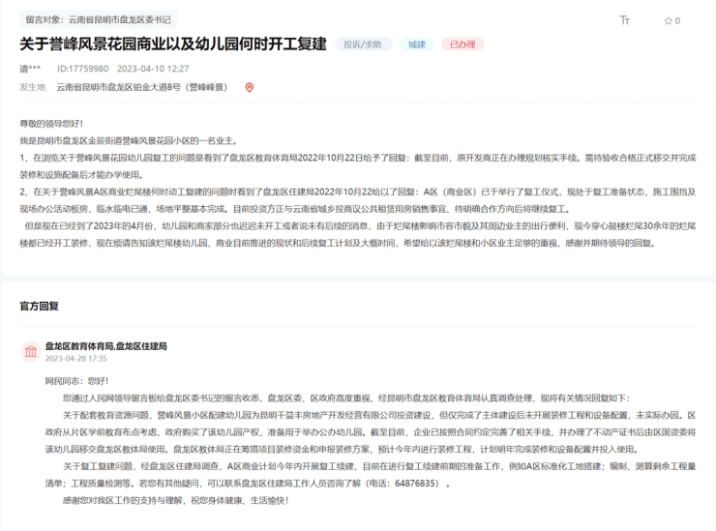716x531 pixels.
Task: Open the post title about 誉峰风景花园
Action: [173, 44]
